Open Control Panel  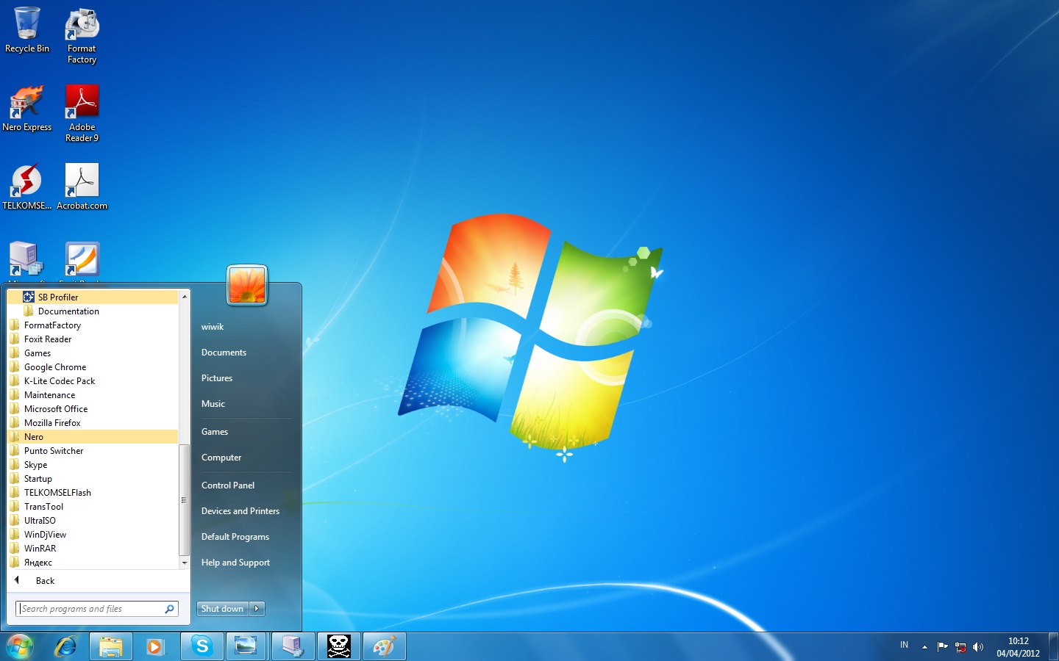[228, 485]
